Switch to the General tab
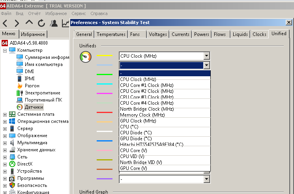Viewport: 294px width, 194px height. [x=84, y=34]
